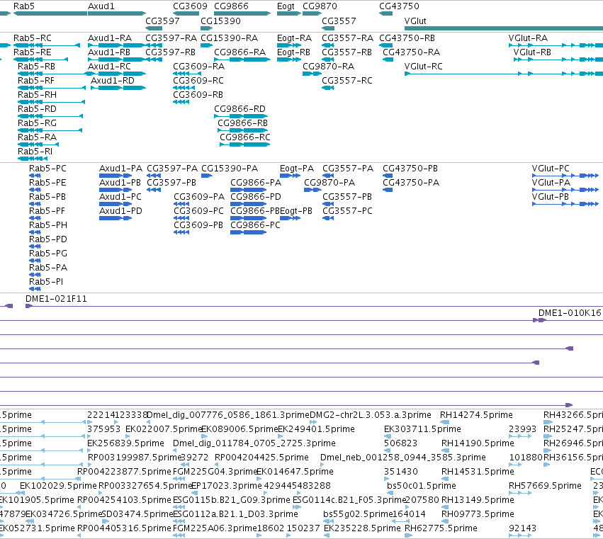603x539 pixels.
Task: Click EST RH57669.5prime
Action: click(x=519, y=493)
